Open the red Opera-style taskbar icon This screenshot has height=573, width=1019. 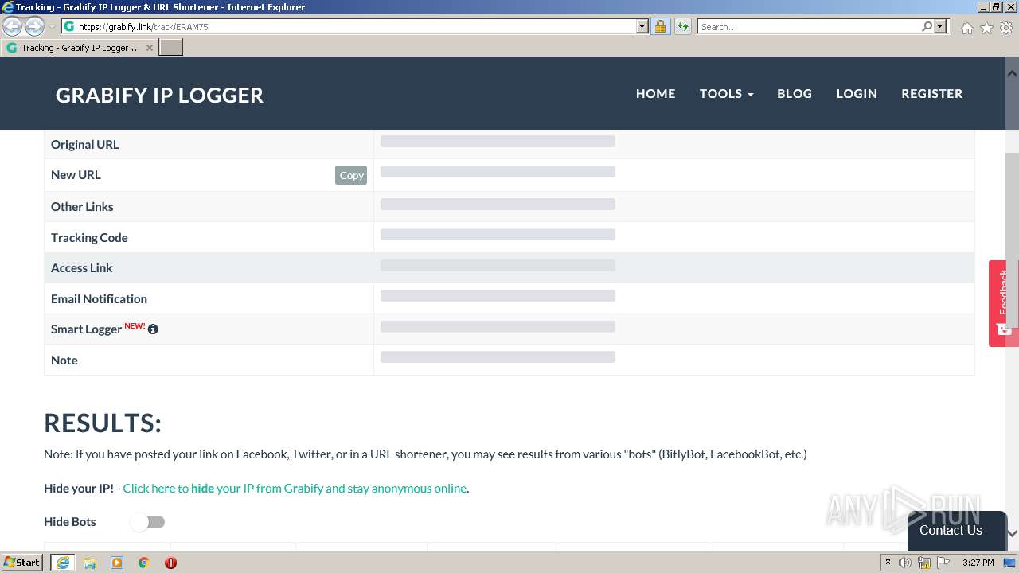pyautogui.click(x=170, y=563)
